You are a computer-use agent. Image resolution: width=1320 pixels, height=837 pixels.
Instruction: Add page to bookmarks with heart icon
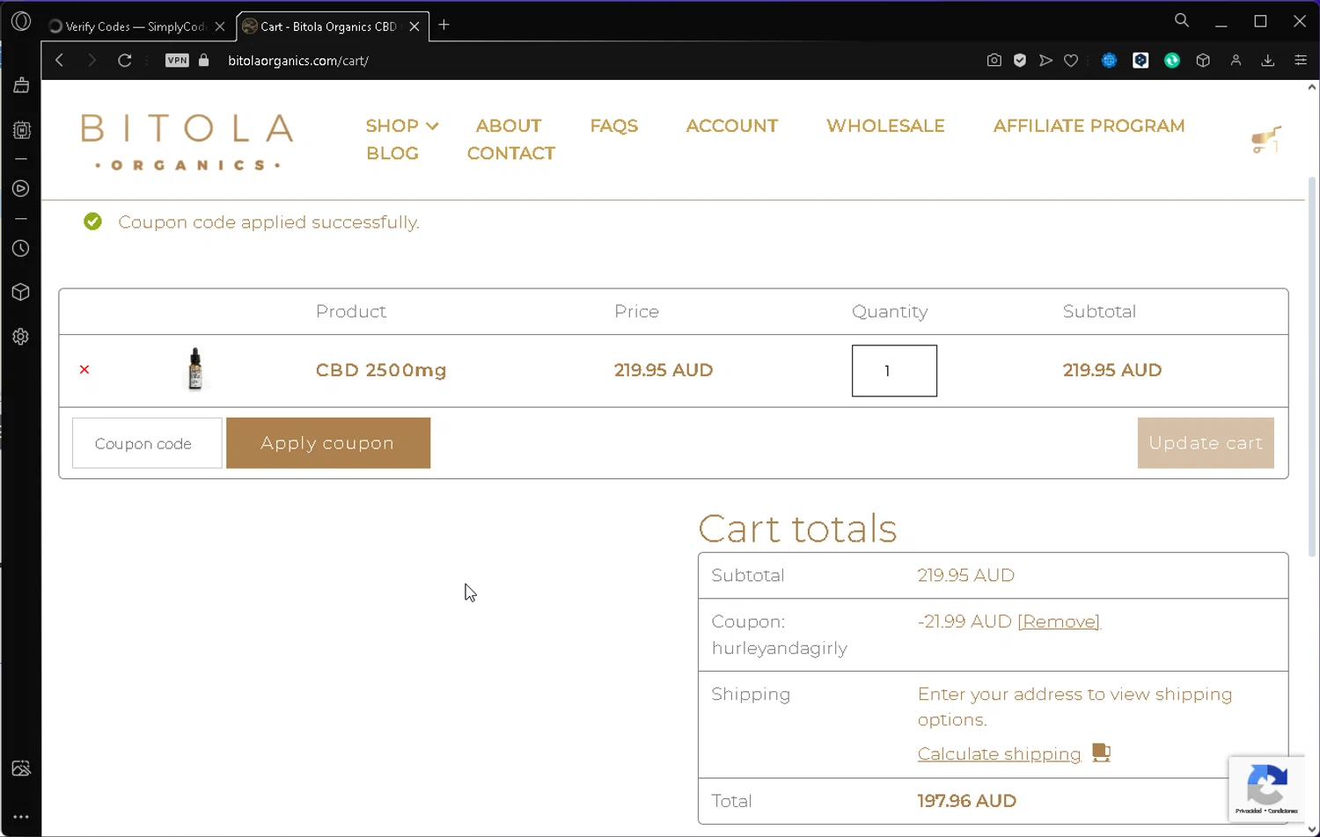1071,61
